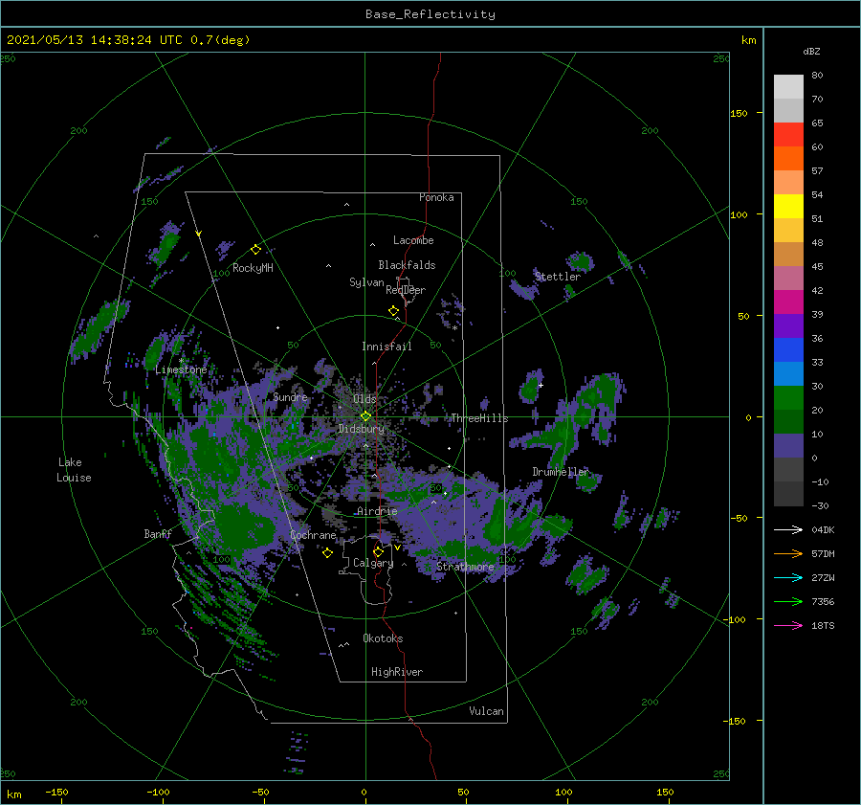
Task: Click the Ponoka label
Action: 436,197
